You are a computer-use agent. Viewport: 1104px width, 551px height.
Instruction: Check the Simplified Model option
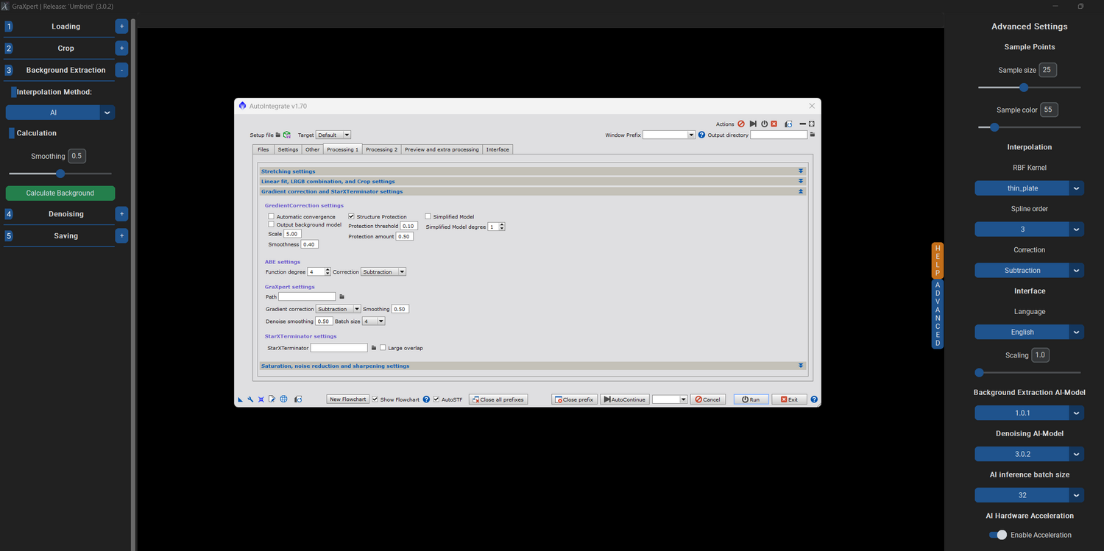pyautogui.click(x=428, y=216)
